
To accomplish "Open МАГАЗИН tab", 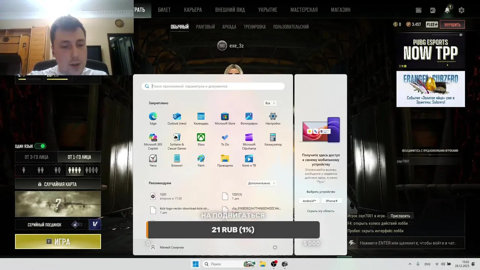I will [340, 10].
